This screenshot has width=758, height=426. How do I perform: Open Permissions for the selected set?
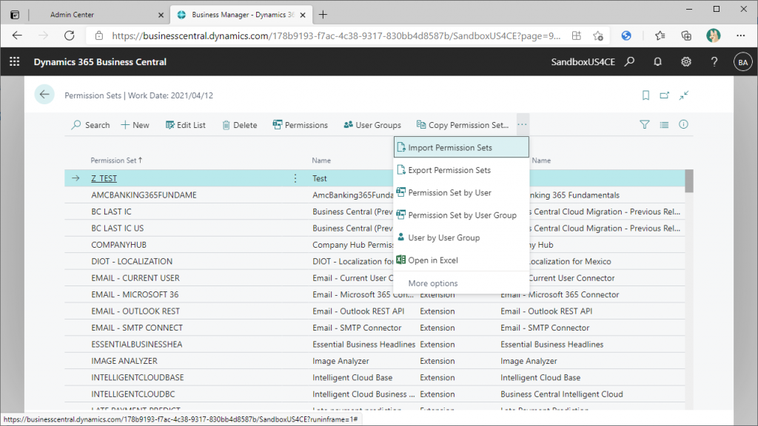click(301, 125)
